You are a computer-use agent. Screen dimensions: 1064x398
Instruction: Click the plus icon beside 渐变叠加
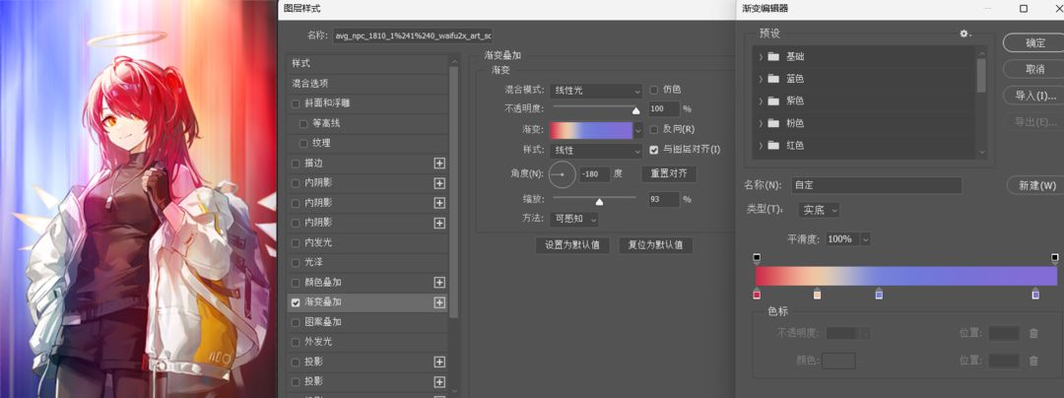tap(439, 302)
